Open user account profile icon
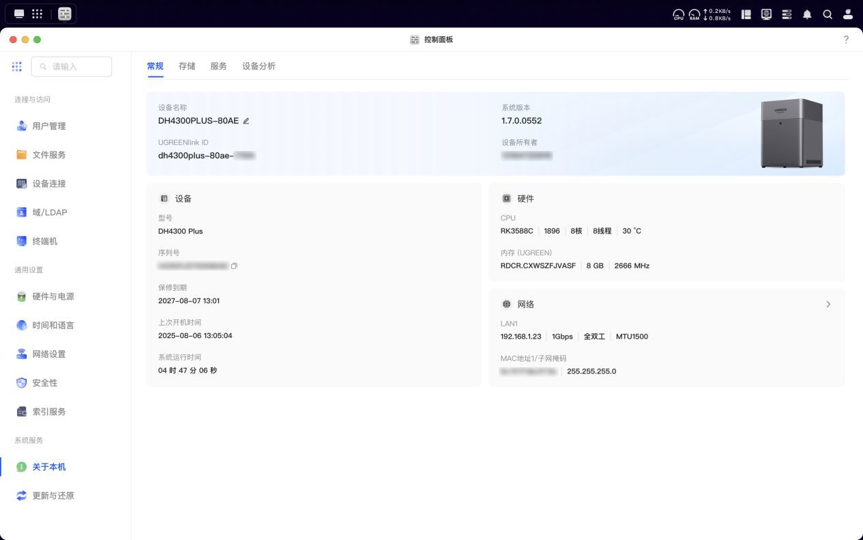The height and width of the screenshot is (540, 863). pyautogui.click(x=848, y=14)
